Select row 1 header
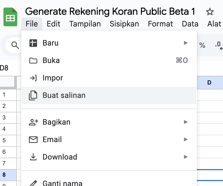223x186 pixels. (x=8, y=95)
